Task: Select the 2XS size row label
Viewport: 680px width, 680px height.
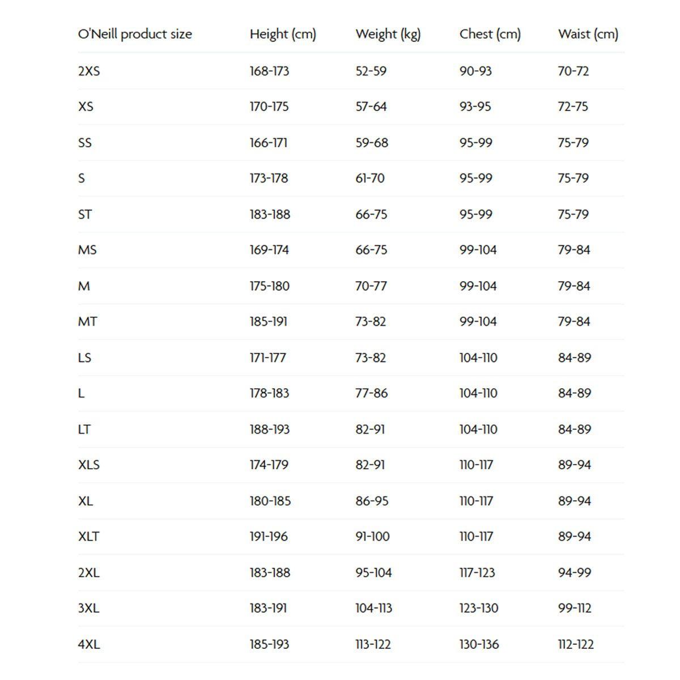Action: [89, 71]
